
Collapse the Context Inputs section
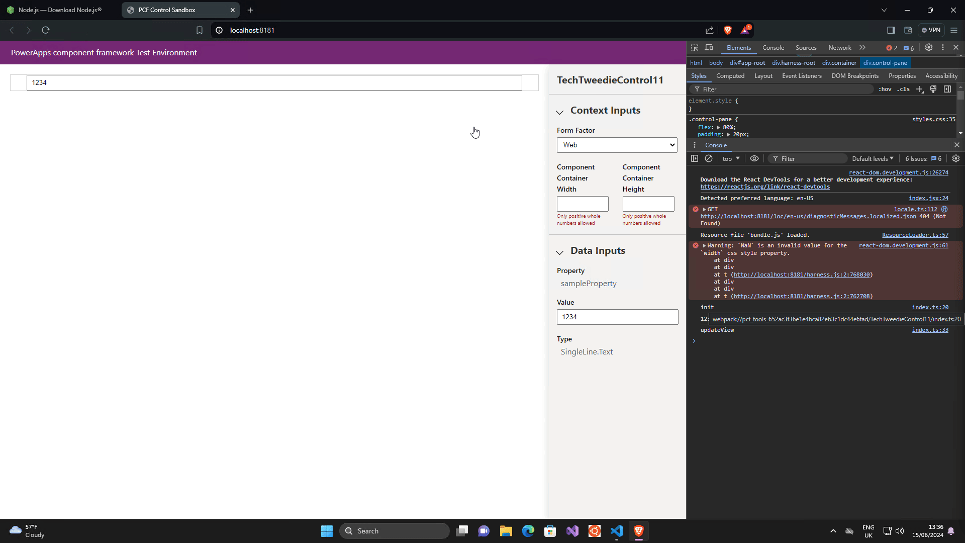pyautogui.click(x=560, y=112)
